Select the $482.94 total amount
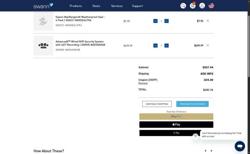This screenshot has height=154, width=250. click(x=208, y=90)
